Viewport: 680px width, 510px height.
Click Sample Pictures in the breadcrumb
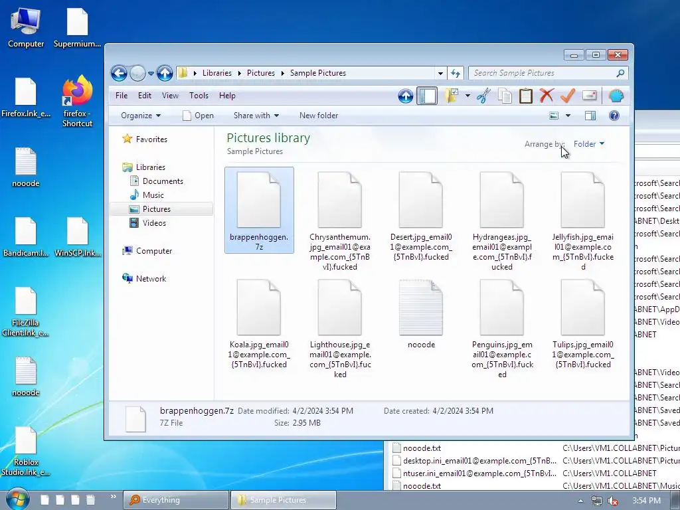point(318,73)
